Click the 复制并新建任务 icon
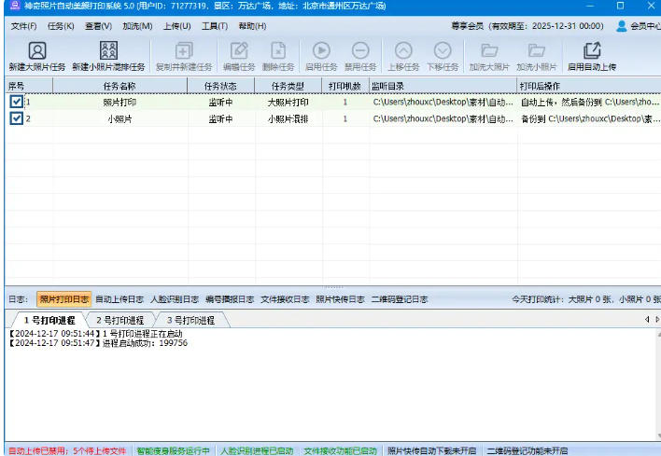The image size is (661, 456). pos(184,50)
